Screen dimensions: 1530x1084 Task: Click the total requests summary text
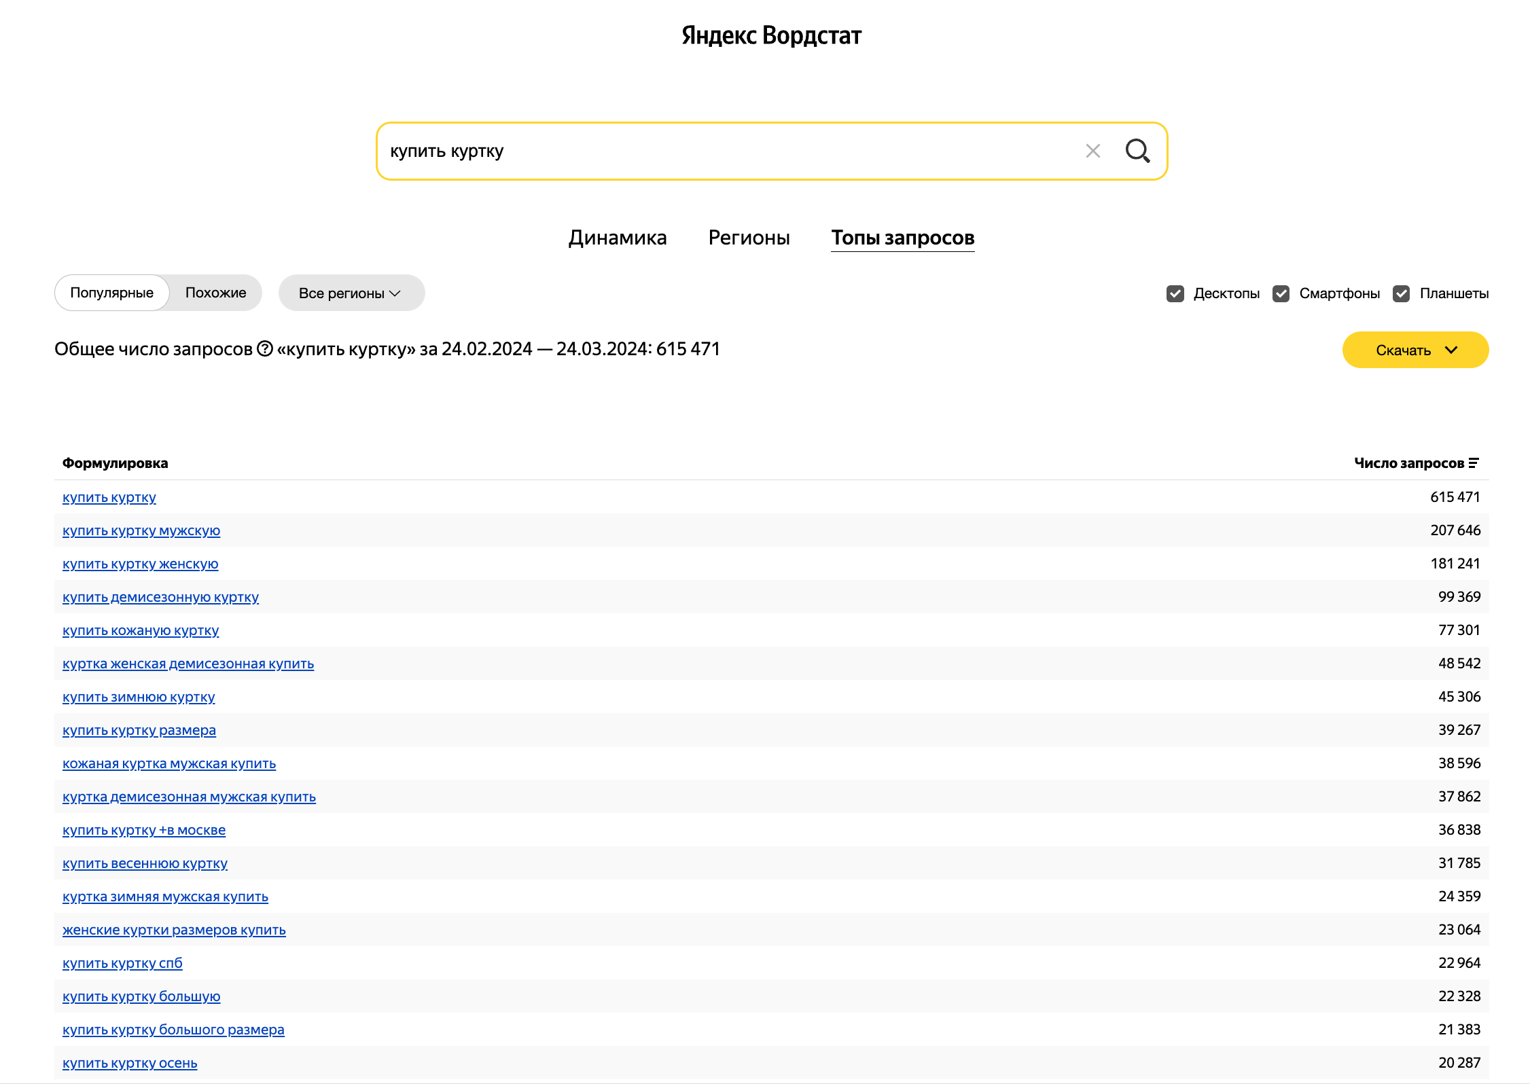coord(387,349)
